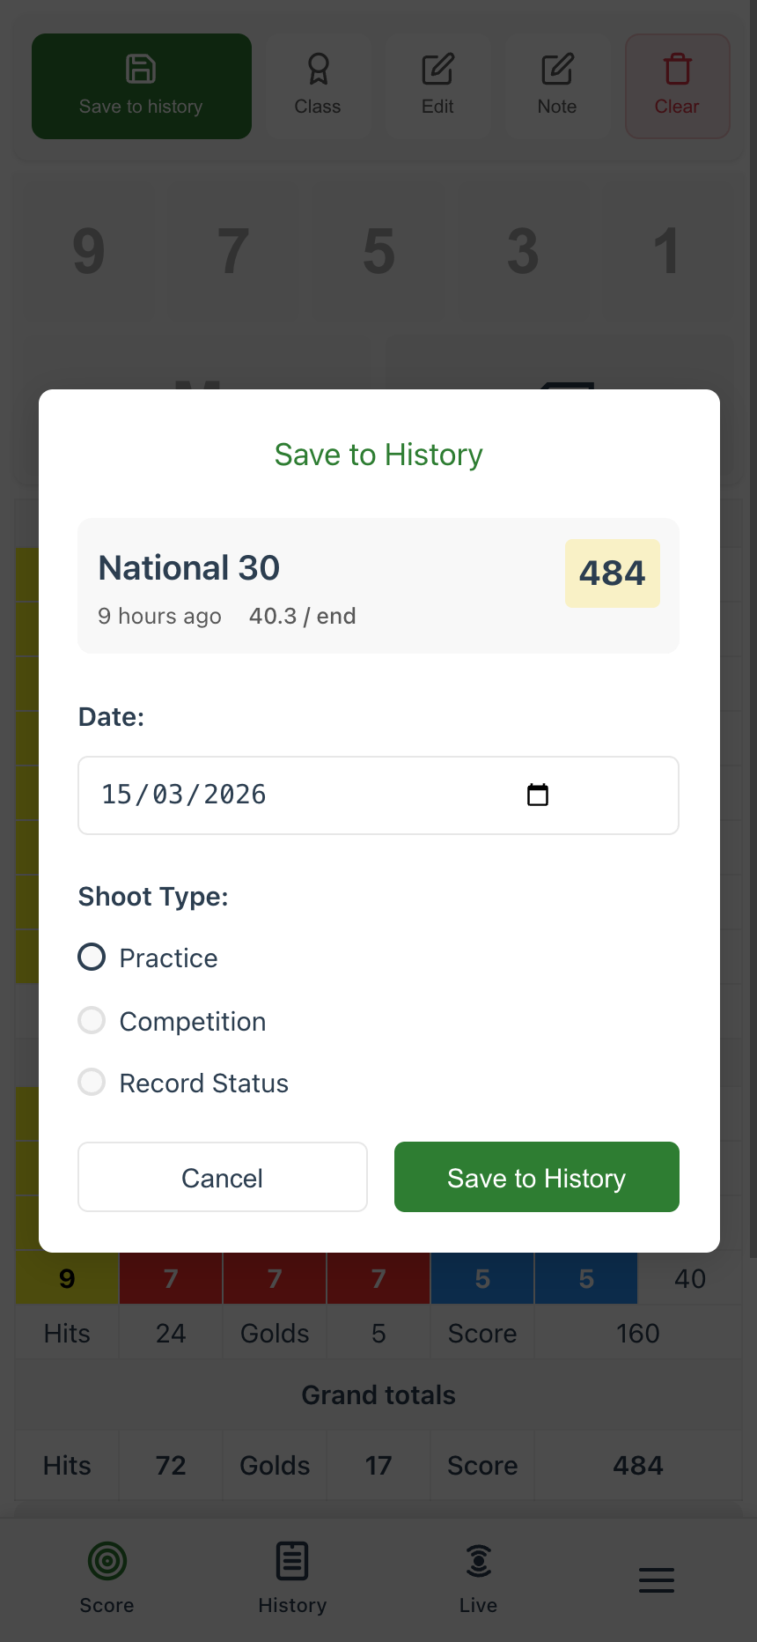Select the Practice shoot type

tap(92, 957)
